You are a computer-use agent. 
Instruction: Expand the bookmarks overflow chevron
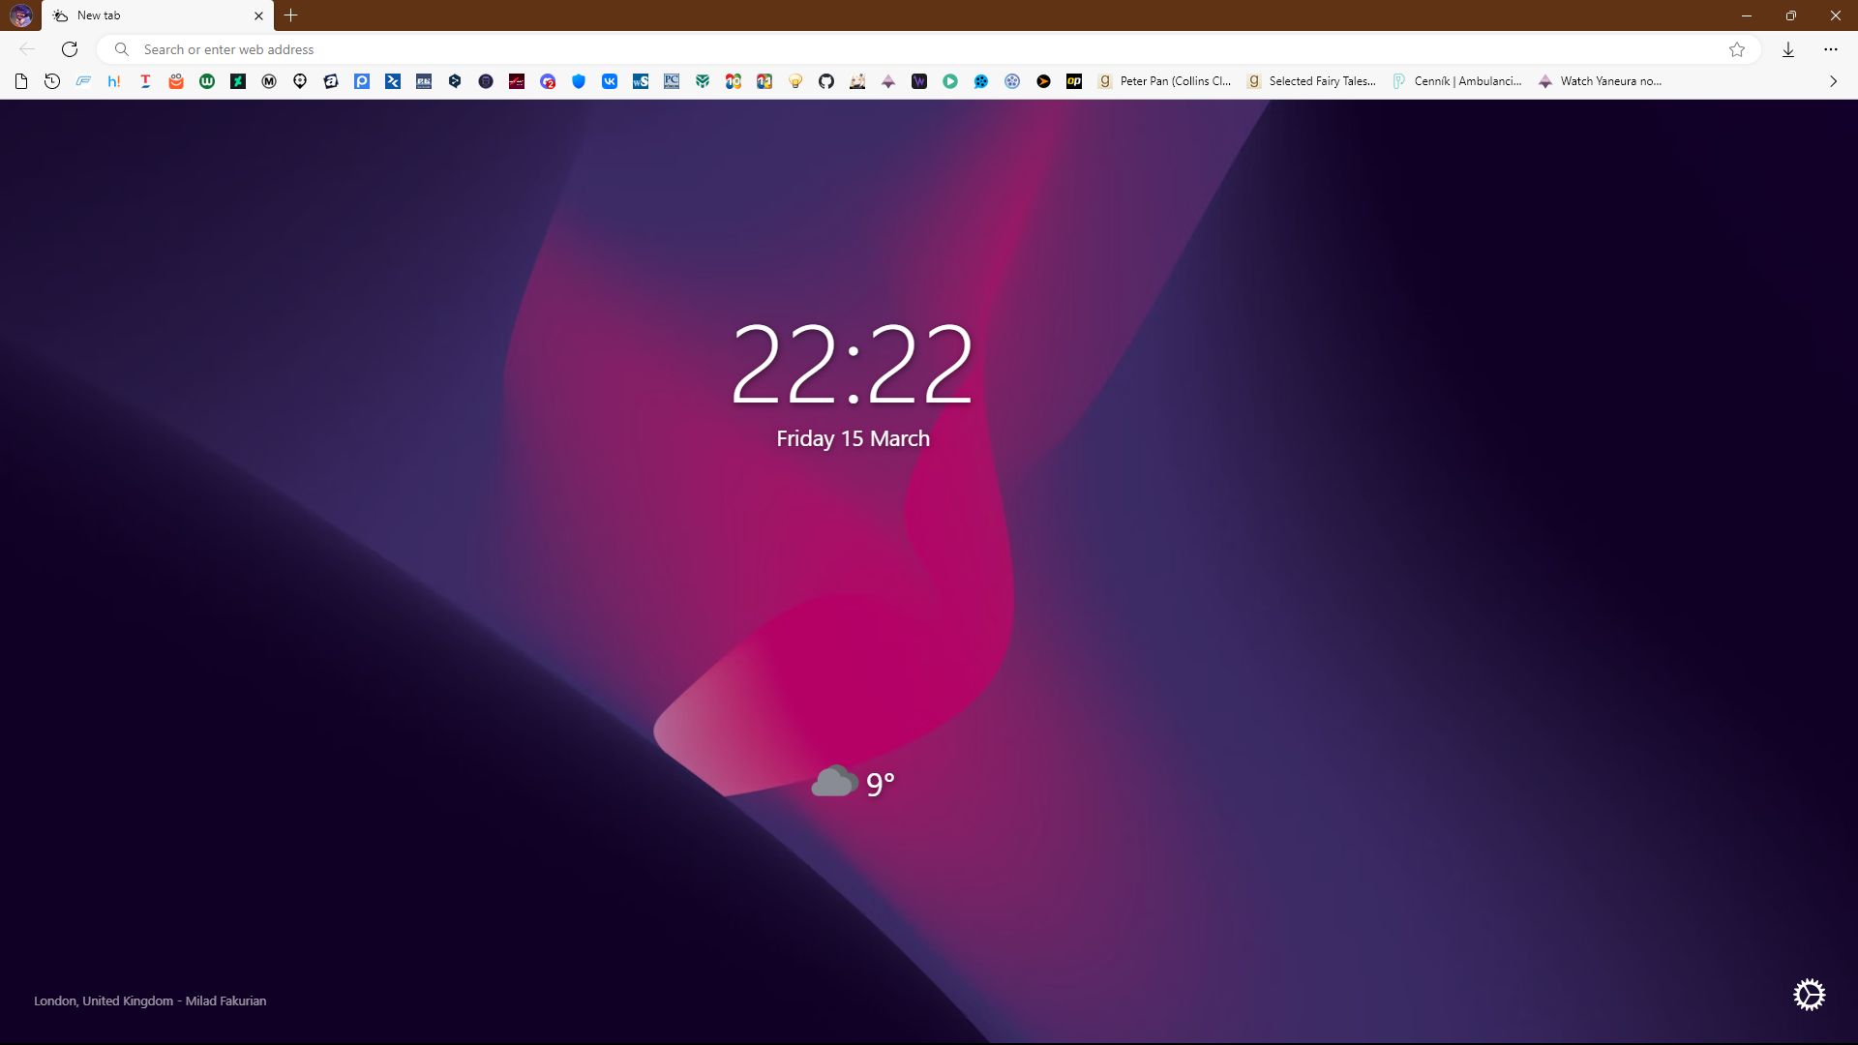[x=1833, y=81]
